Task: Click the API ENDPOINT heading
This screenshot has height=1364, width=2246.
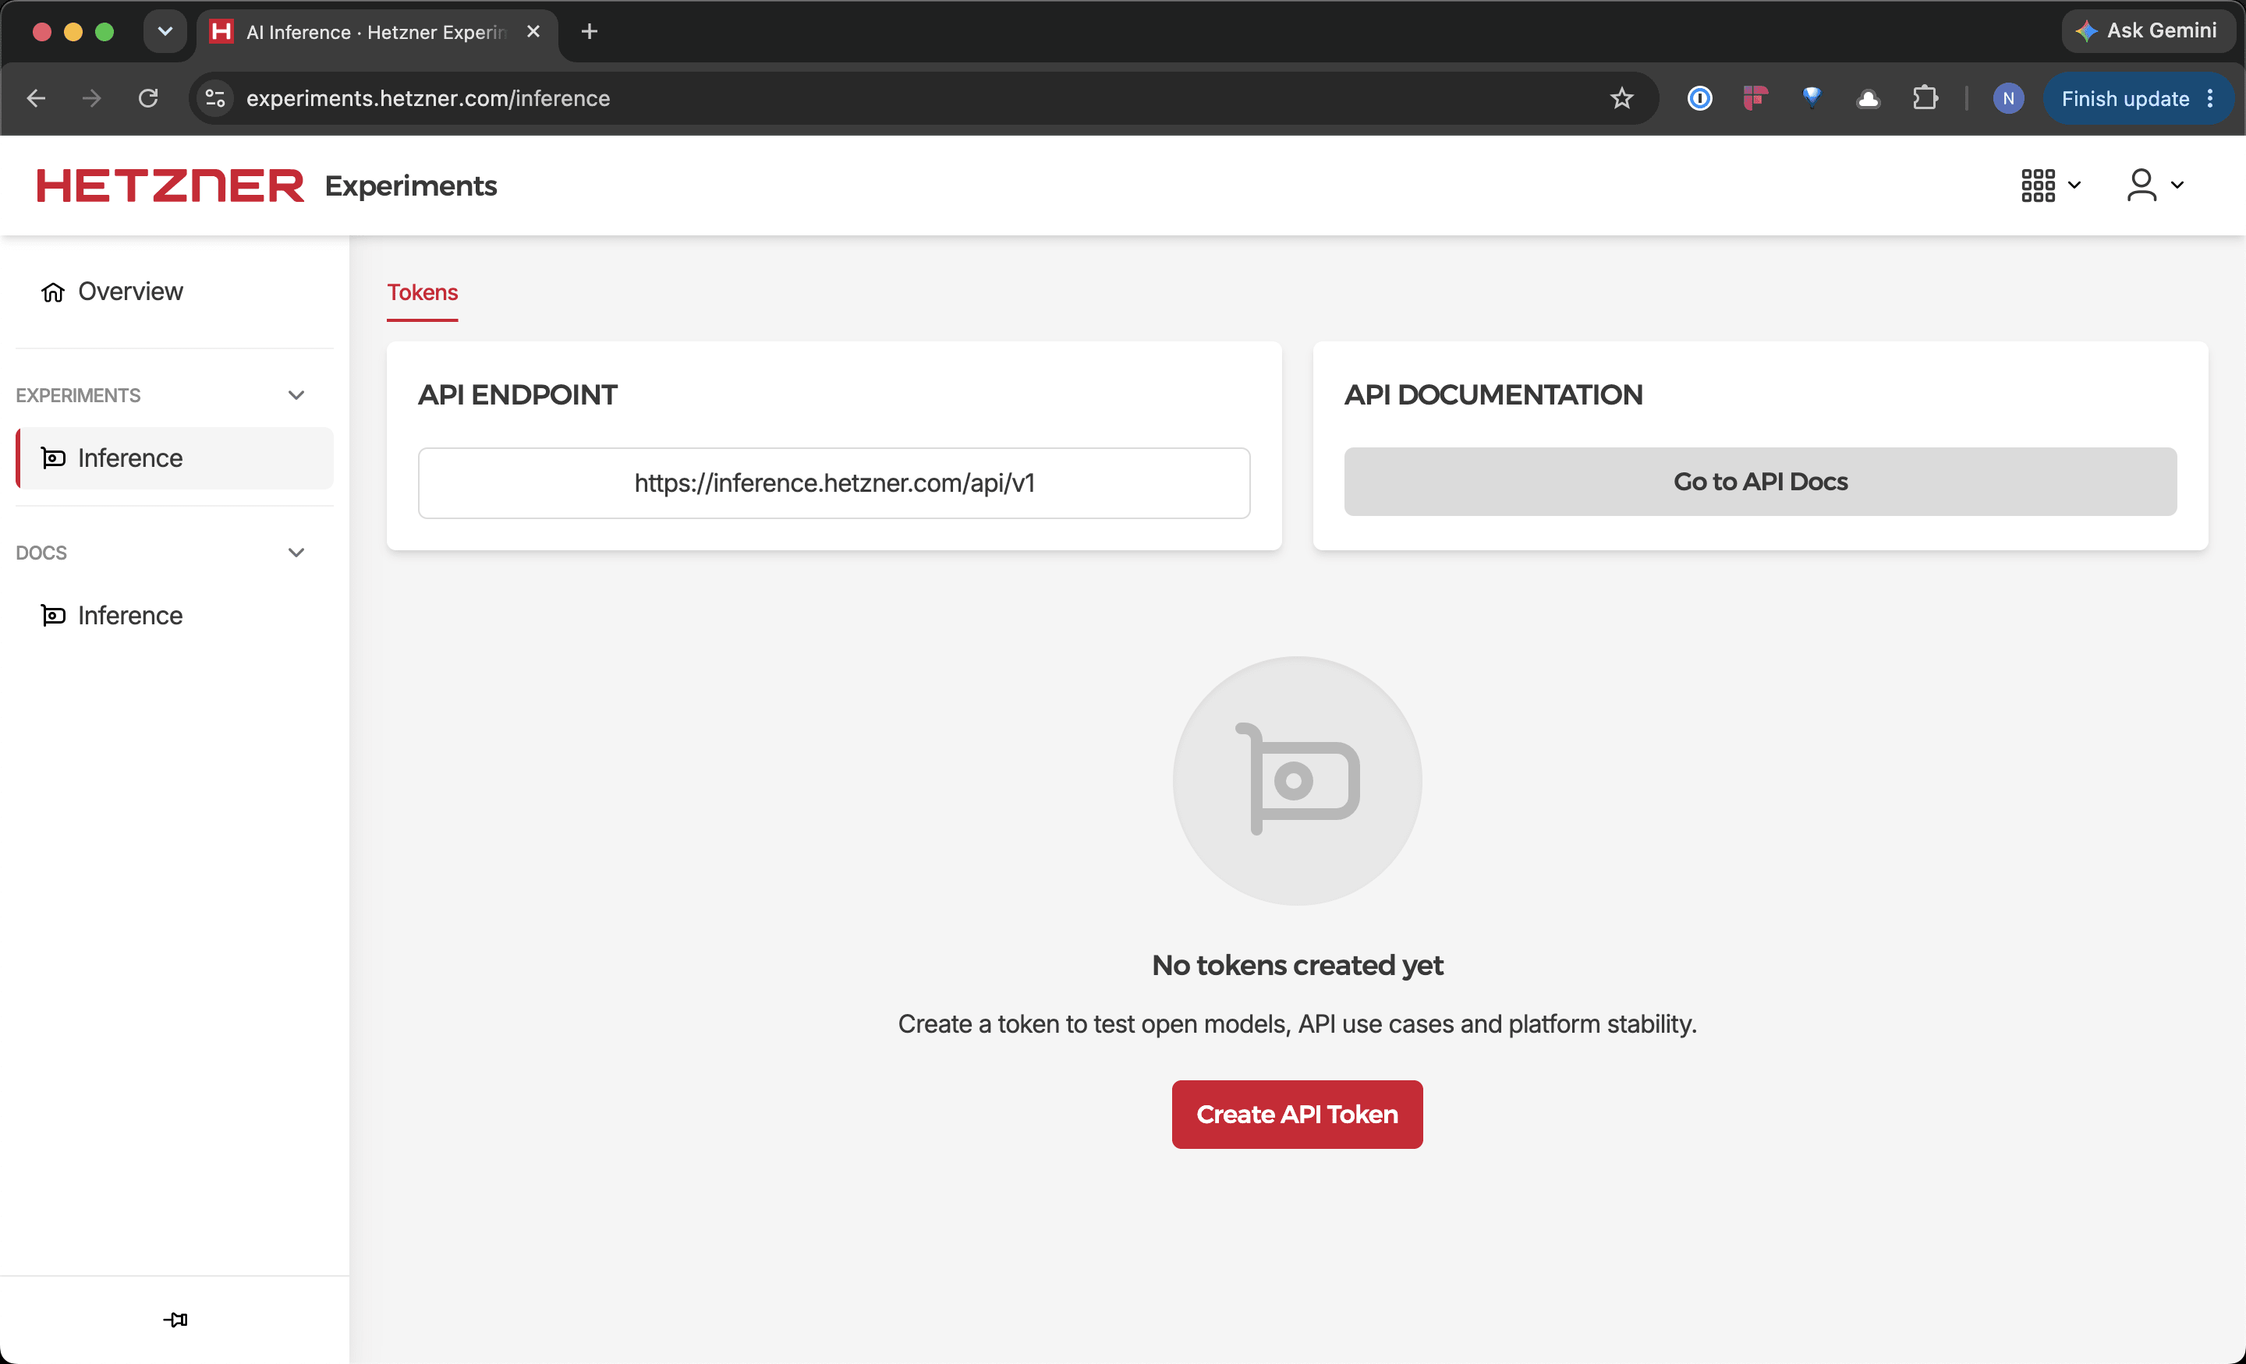Action: click(518, 394)
